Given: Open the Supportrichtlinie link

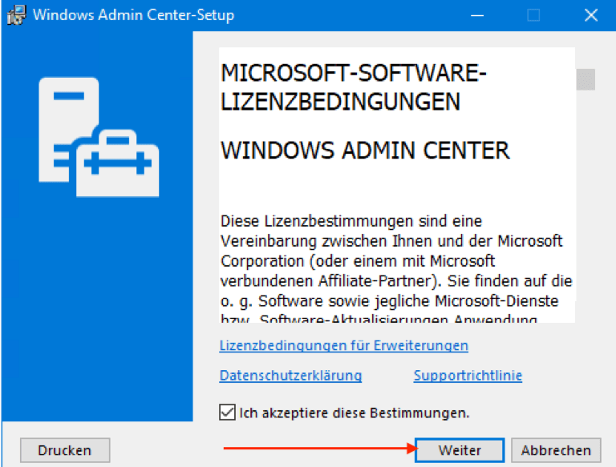Looking at the screenshot, I should (468, 376).
